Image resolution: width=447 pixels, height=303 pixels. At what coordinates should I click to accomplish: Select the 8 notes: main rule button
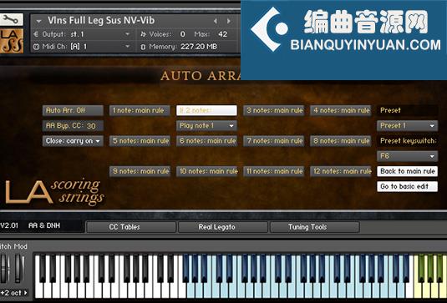[x=341, y=141]
